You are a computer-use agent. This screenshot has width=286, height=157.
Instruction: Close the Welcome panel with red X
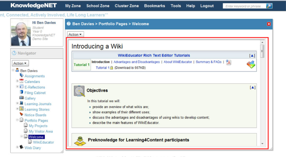tap(269, 24)
